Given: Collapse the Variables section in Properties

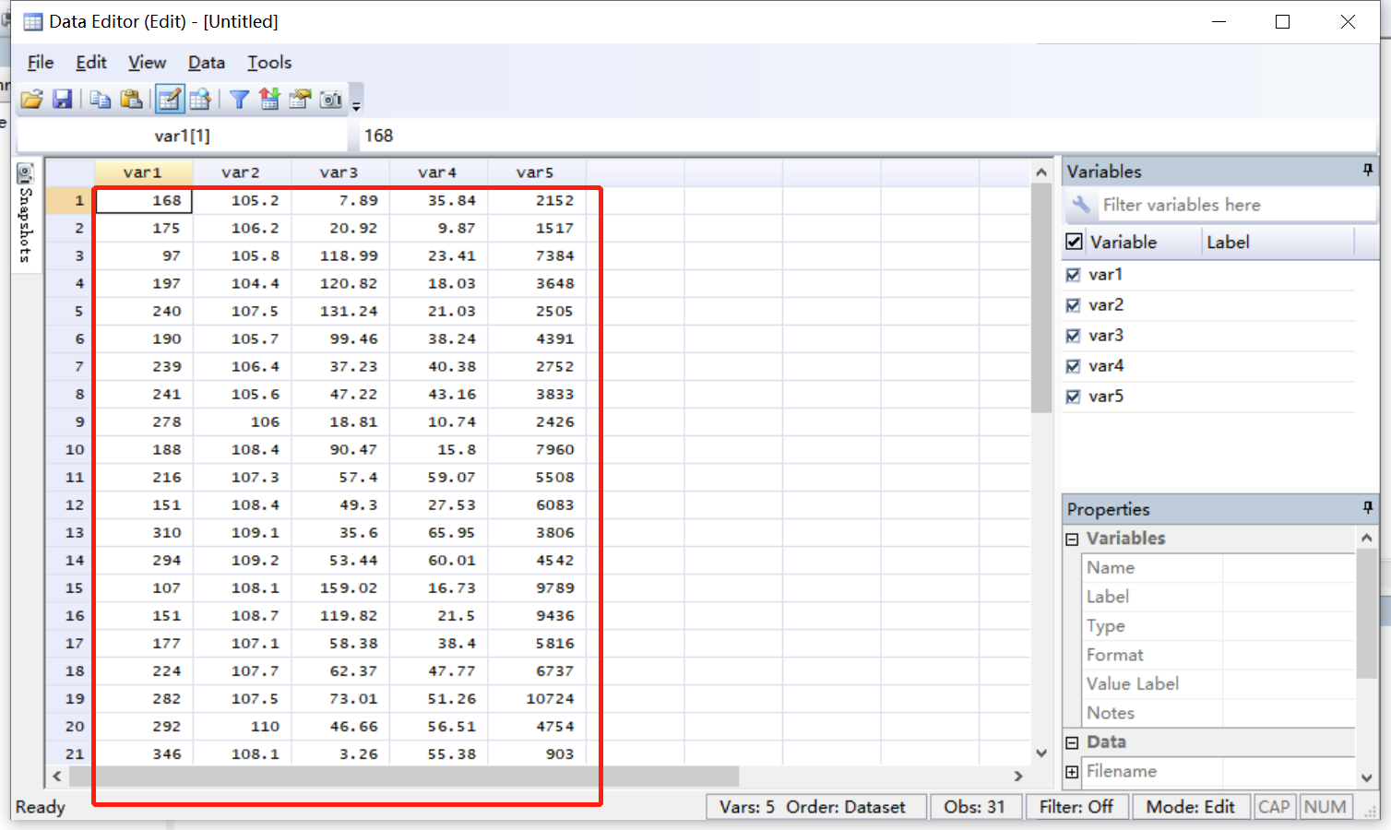Looking at the screenshot, I should coord(1072,538).
